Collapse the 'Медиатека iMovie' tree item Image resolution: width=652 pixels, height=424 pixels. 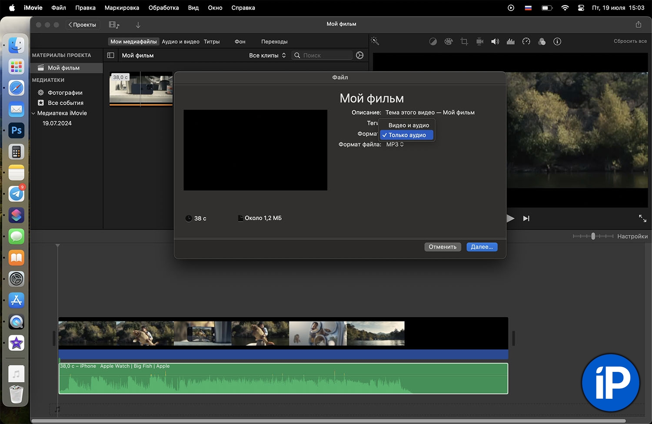coord(33,113)
